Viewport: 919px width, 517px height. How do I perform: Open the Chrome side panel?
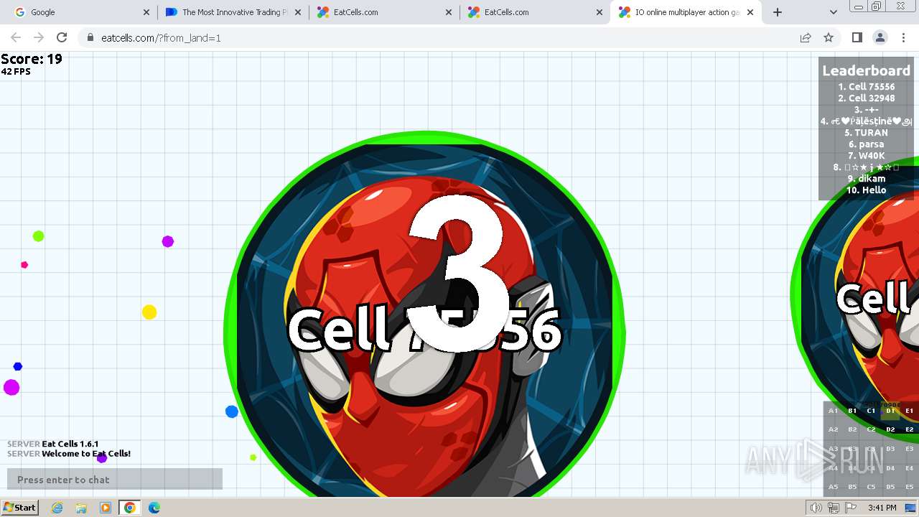[857, 37]
